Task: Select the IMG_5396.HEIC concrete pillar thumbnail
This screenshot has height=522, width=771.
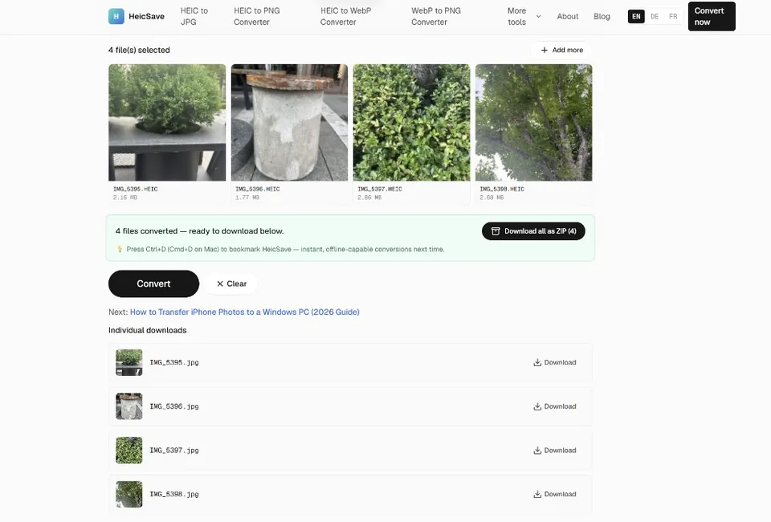Action: point(289,122)
